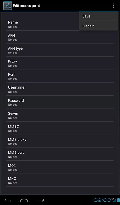Edit the MMS proxy entry
120x205 pixels.
pyautogui.click(x=60, y=141)
